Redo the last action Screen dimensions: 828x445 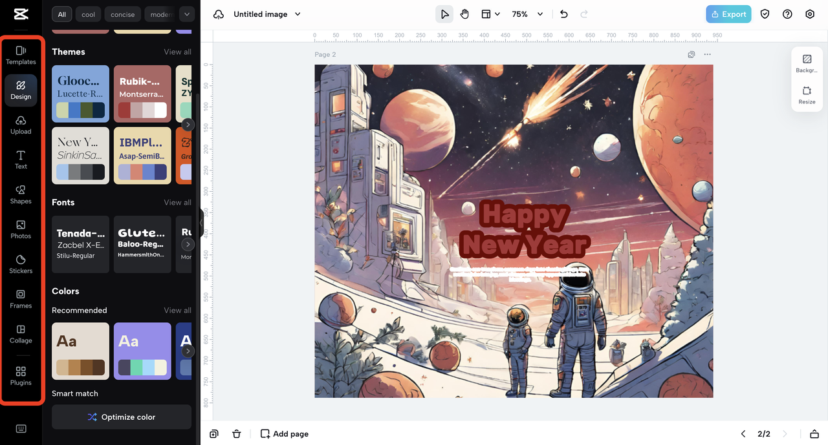click(x=584, y=14)
